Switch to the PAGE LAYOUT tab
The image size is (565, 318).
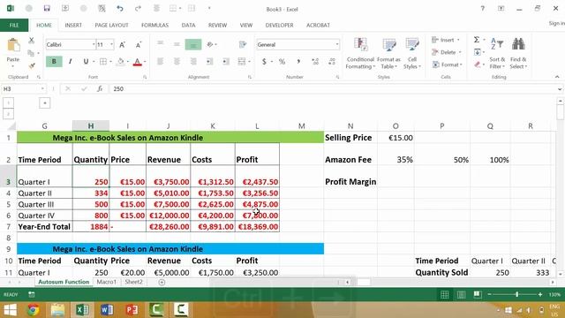111,26
